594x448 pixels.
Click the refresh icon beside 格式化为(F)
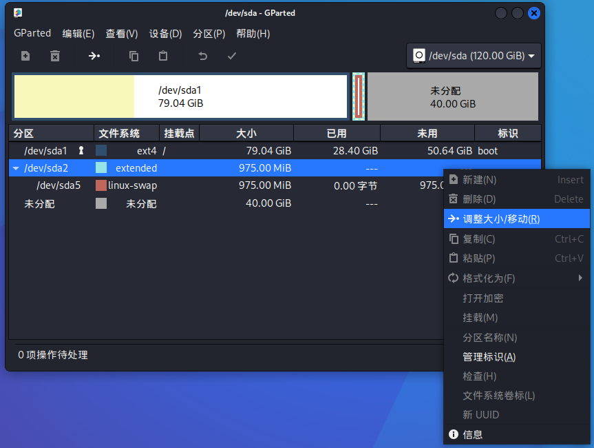454,278
